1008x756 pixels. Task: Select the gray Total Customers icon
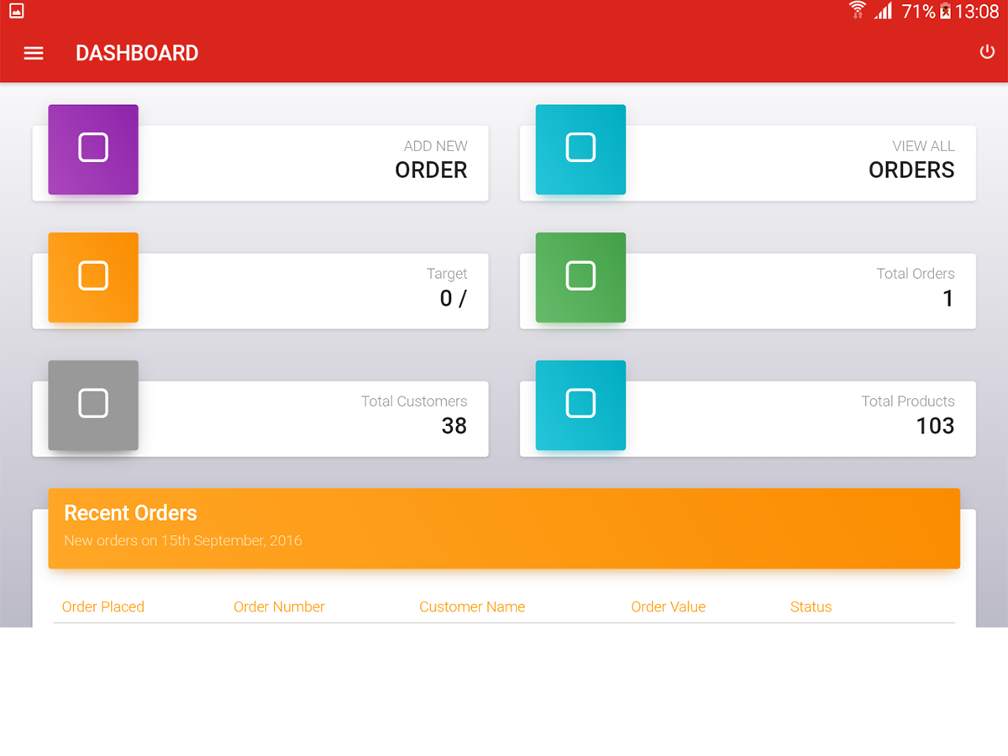point(93,404)
